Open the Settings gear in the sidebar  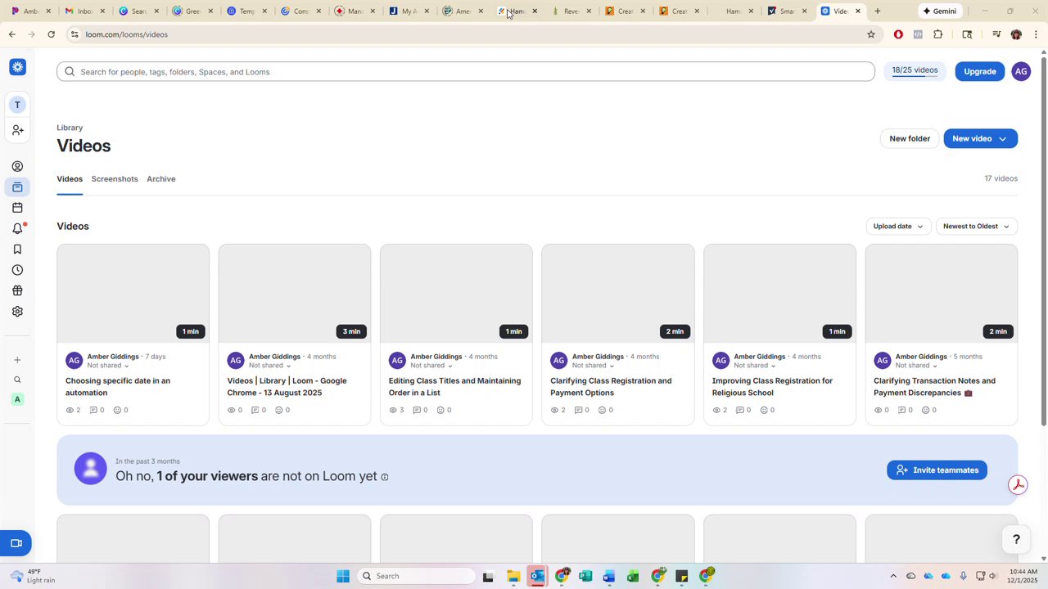tap(17, 312)
